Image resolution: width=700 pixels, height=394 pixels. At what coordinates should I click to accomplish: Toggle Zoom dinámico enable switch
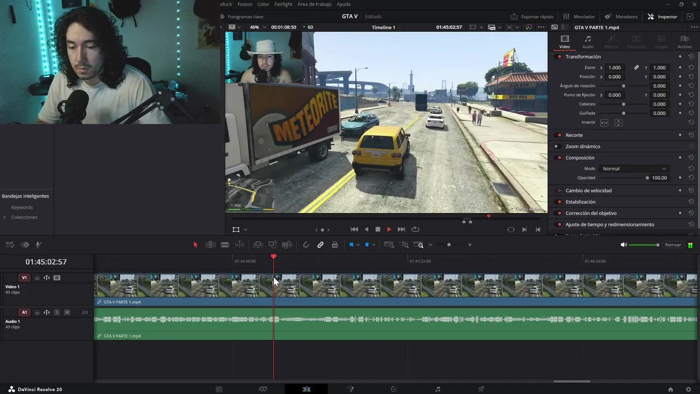point(557,147)
